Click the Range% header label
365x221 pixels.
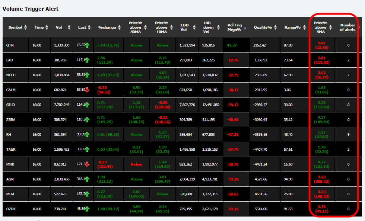click(x=292, y=28)
